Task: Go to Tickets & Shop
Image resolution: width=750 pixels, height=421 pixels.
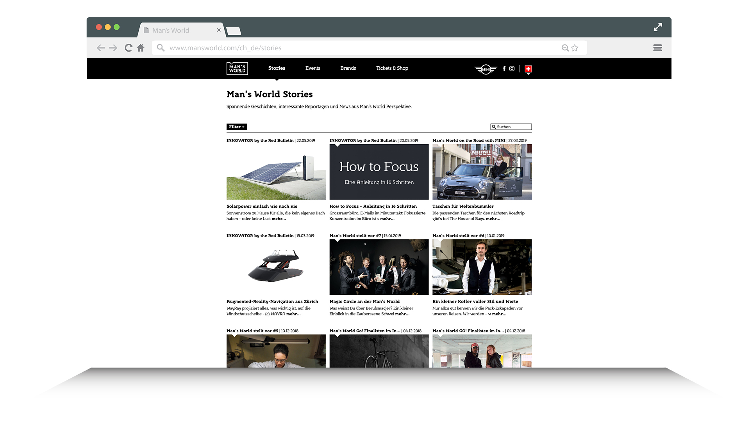Action: coord(392,68)
